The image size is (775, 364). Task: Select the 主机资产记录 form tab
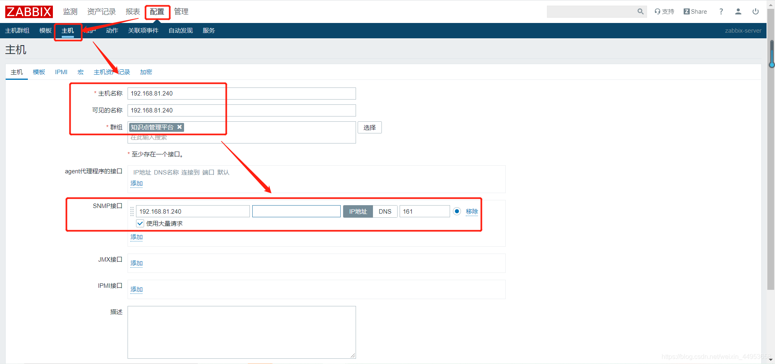112,72
